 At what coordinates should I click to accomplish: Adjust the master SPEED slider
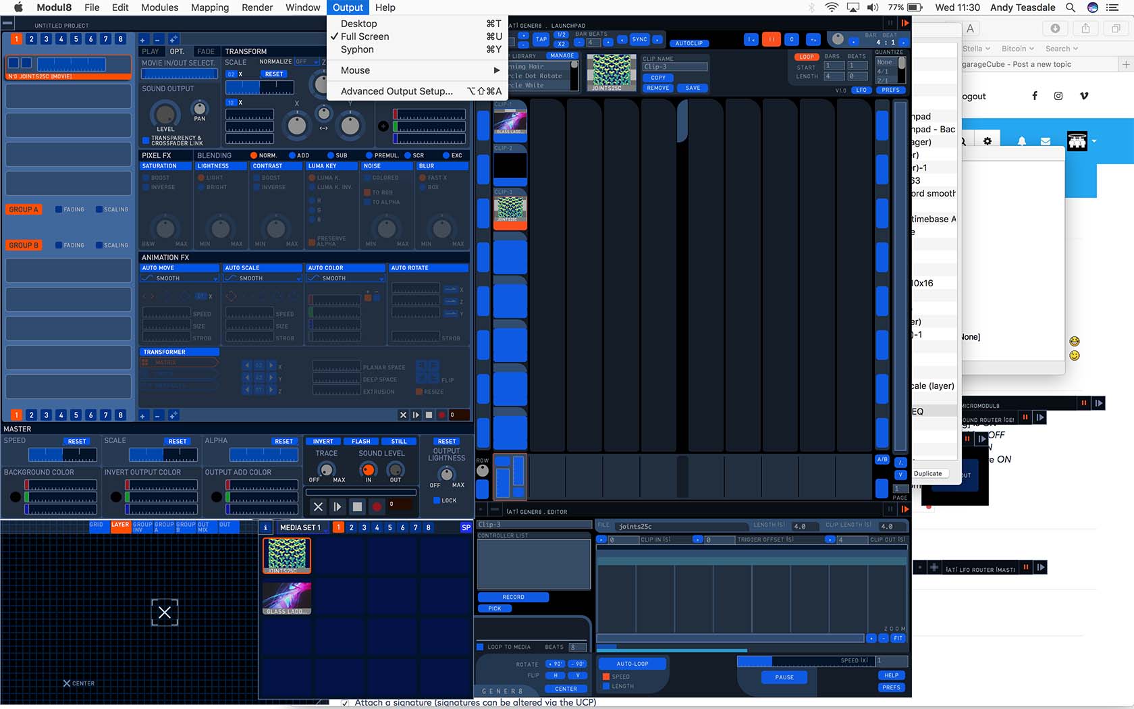(x=63, y=454)
